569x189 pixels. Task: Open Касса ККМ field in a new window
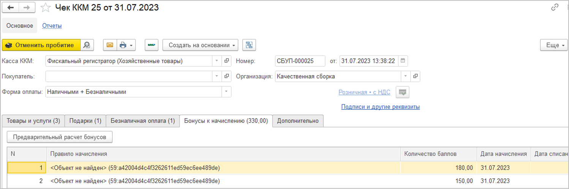pyautogui.click(x=227, y=61)
